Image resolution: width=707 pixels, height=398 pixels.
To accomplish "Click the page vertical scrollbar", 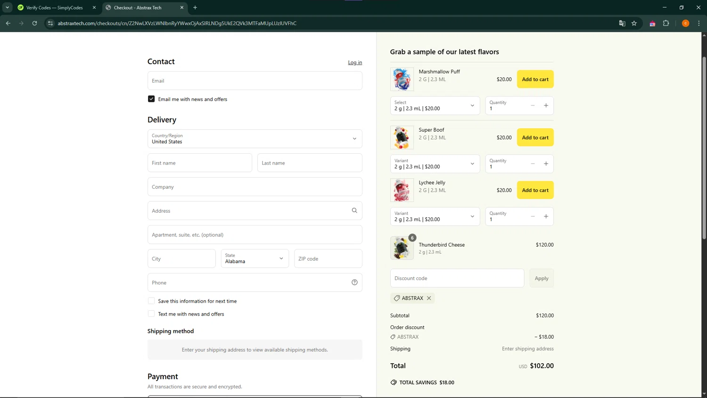I will tap(704, 147).
